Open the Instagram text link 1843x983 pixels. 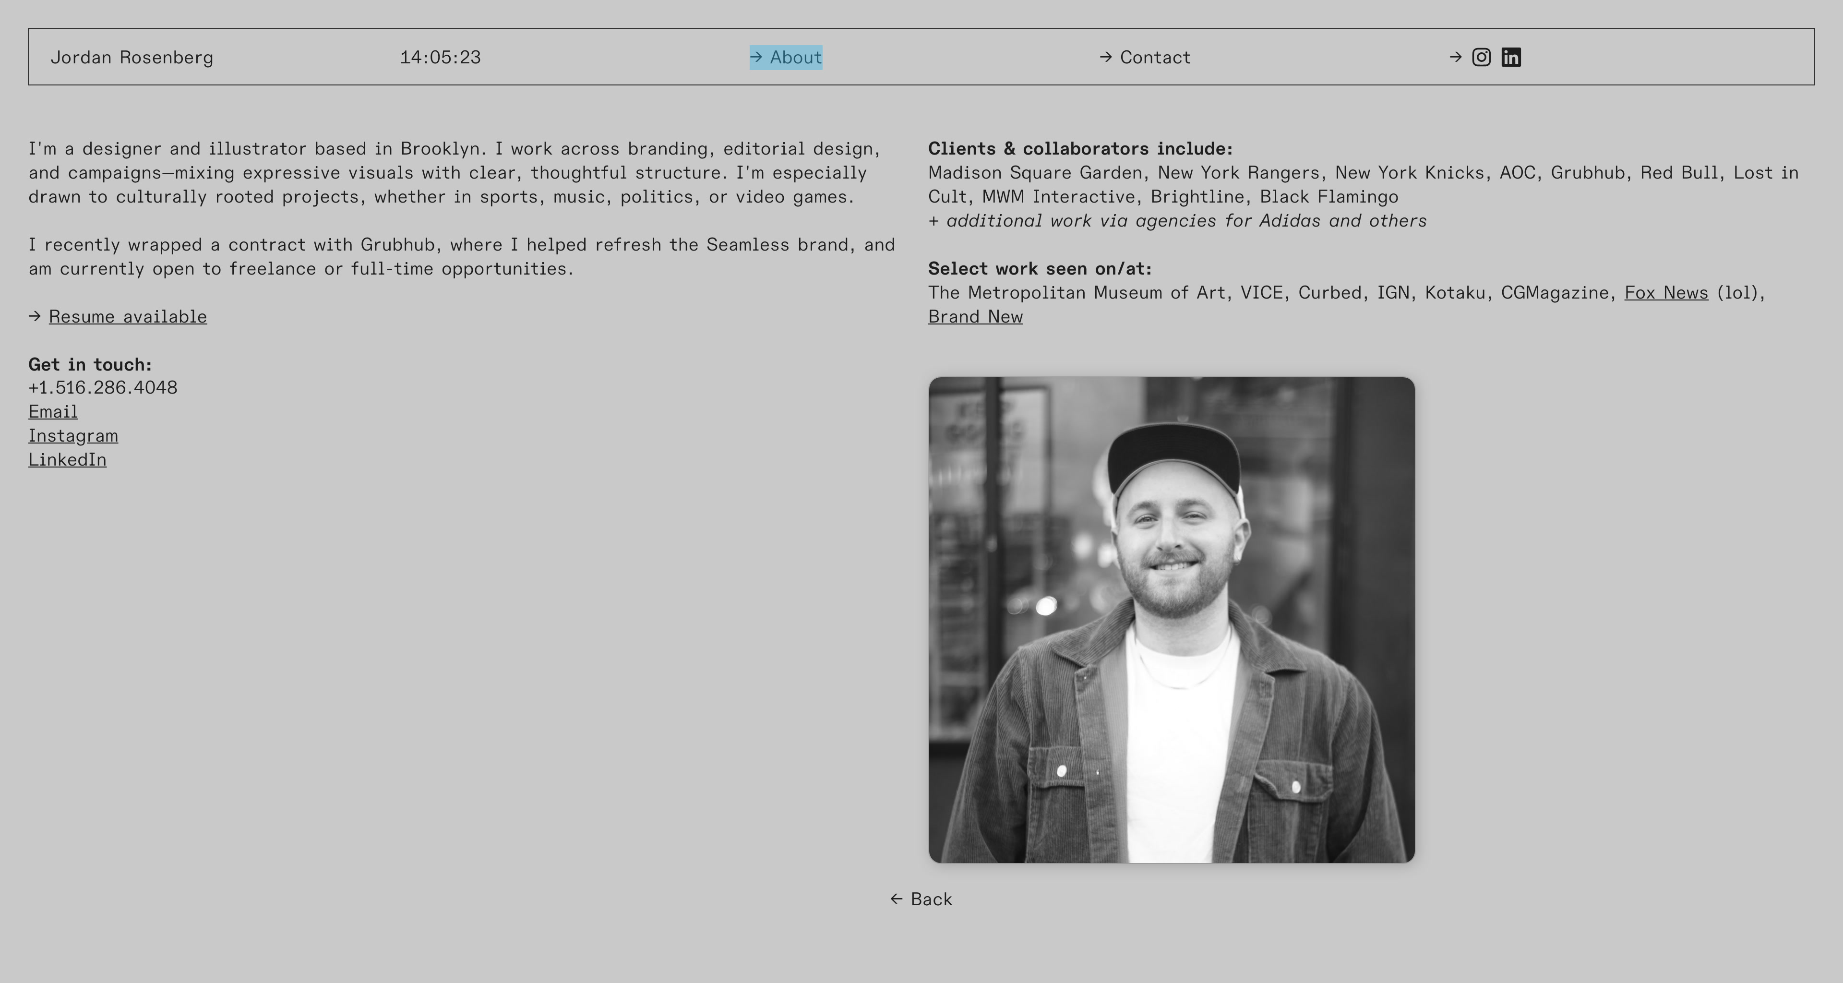[x=73, y=436]
